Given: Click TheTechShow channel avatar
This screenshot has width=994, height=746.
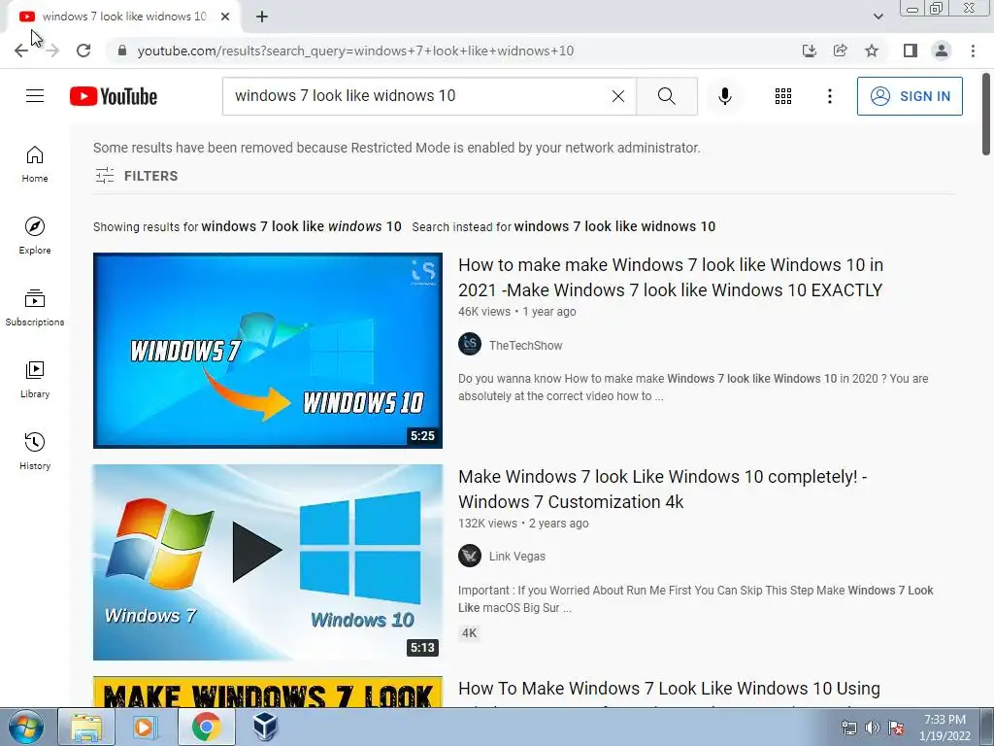Looking at the screenshot, I should [x=470, y=345].
